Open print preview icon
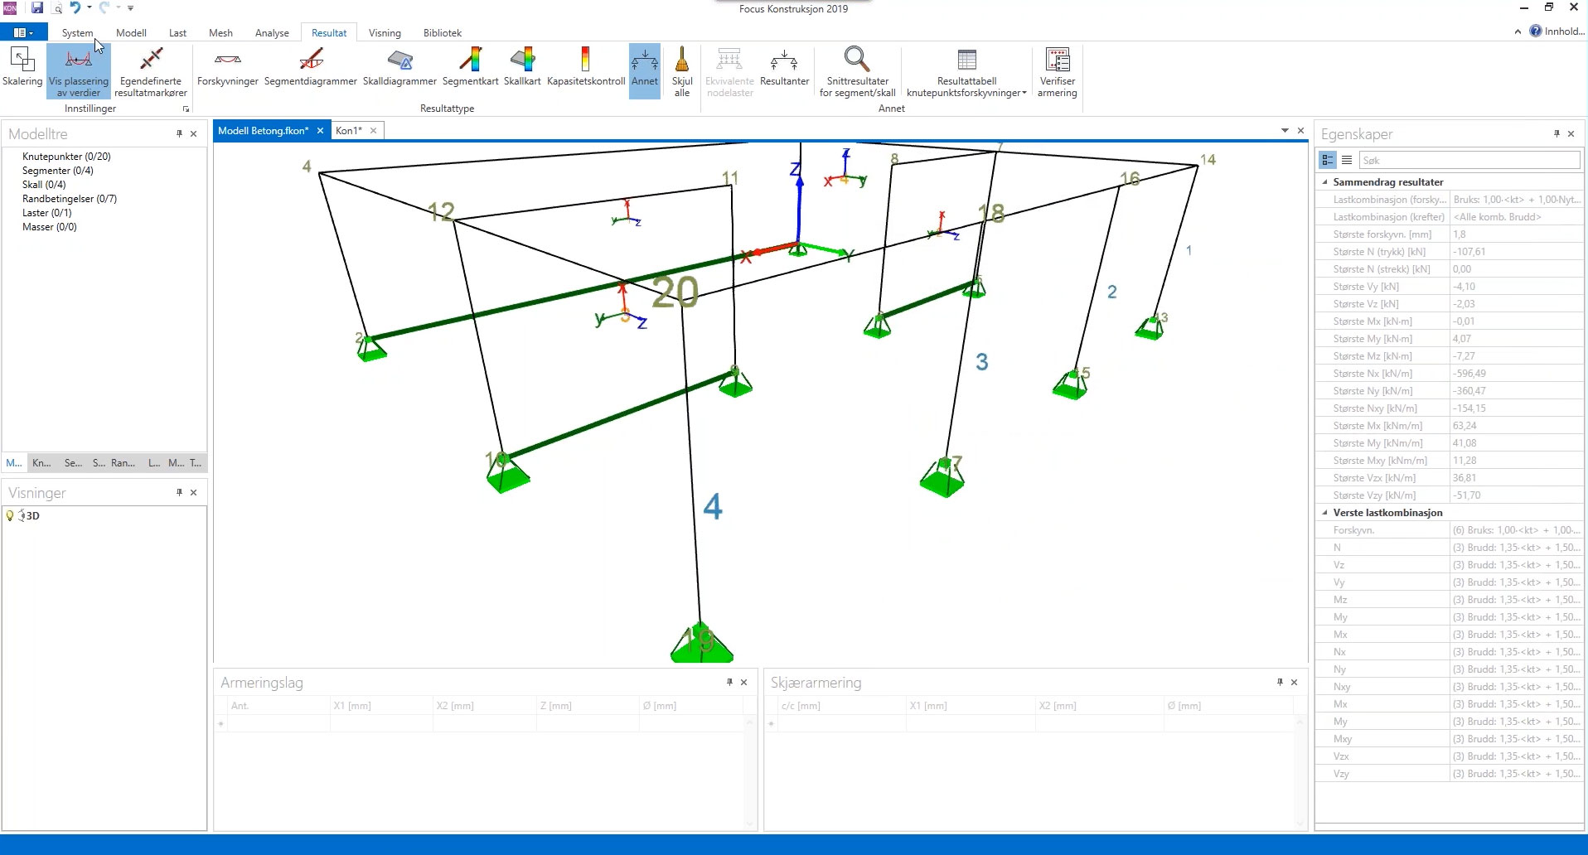This screenshot has width=1588, height=855. pos(57,8)
